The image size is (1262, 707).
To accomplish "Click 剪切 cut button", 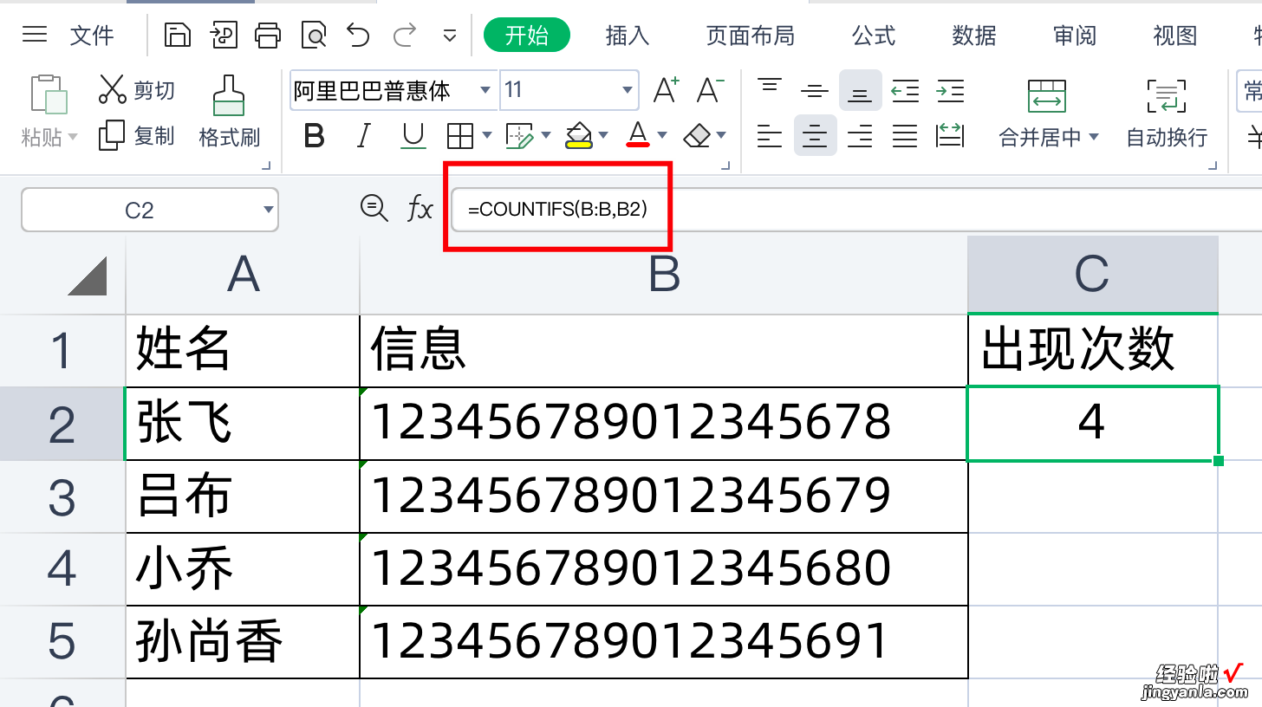I will (136, 89).
